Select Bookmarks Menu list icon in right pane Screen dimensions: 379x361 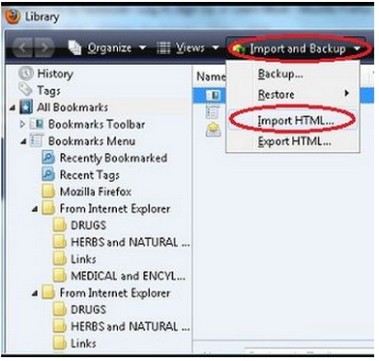pos(213,112)
